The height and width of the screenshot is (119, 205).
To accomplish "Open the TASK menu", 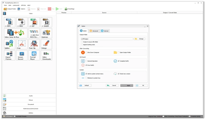I will (5, 5).
